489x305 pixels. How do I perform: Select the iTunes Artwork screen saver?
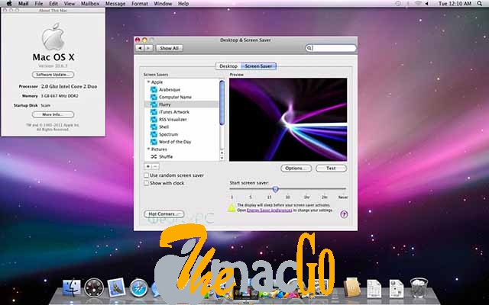pos(182,112)
